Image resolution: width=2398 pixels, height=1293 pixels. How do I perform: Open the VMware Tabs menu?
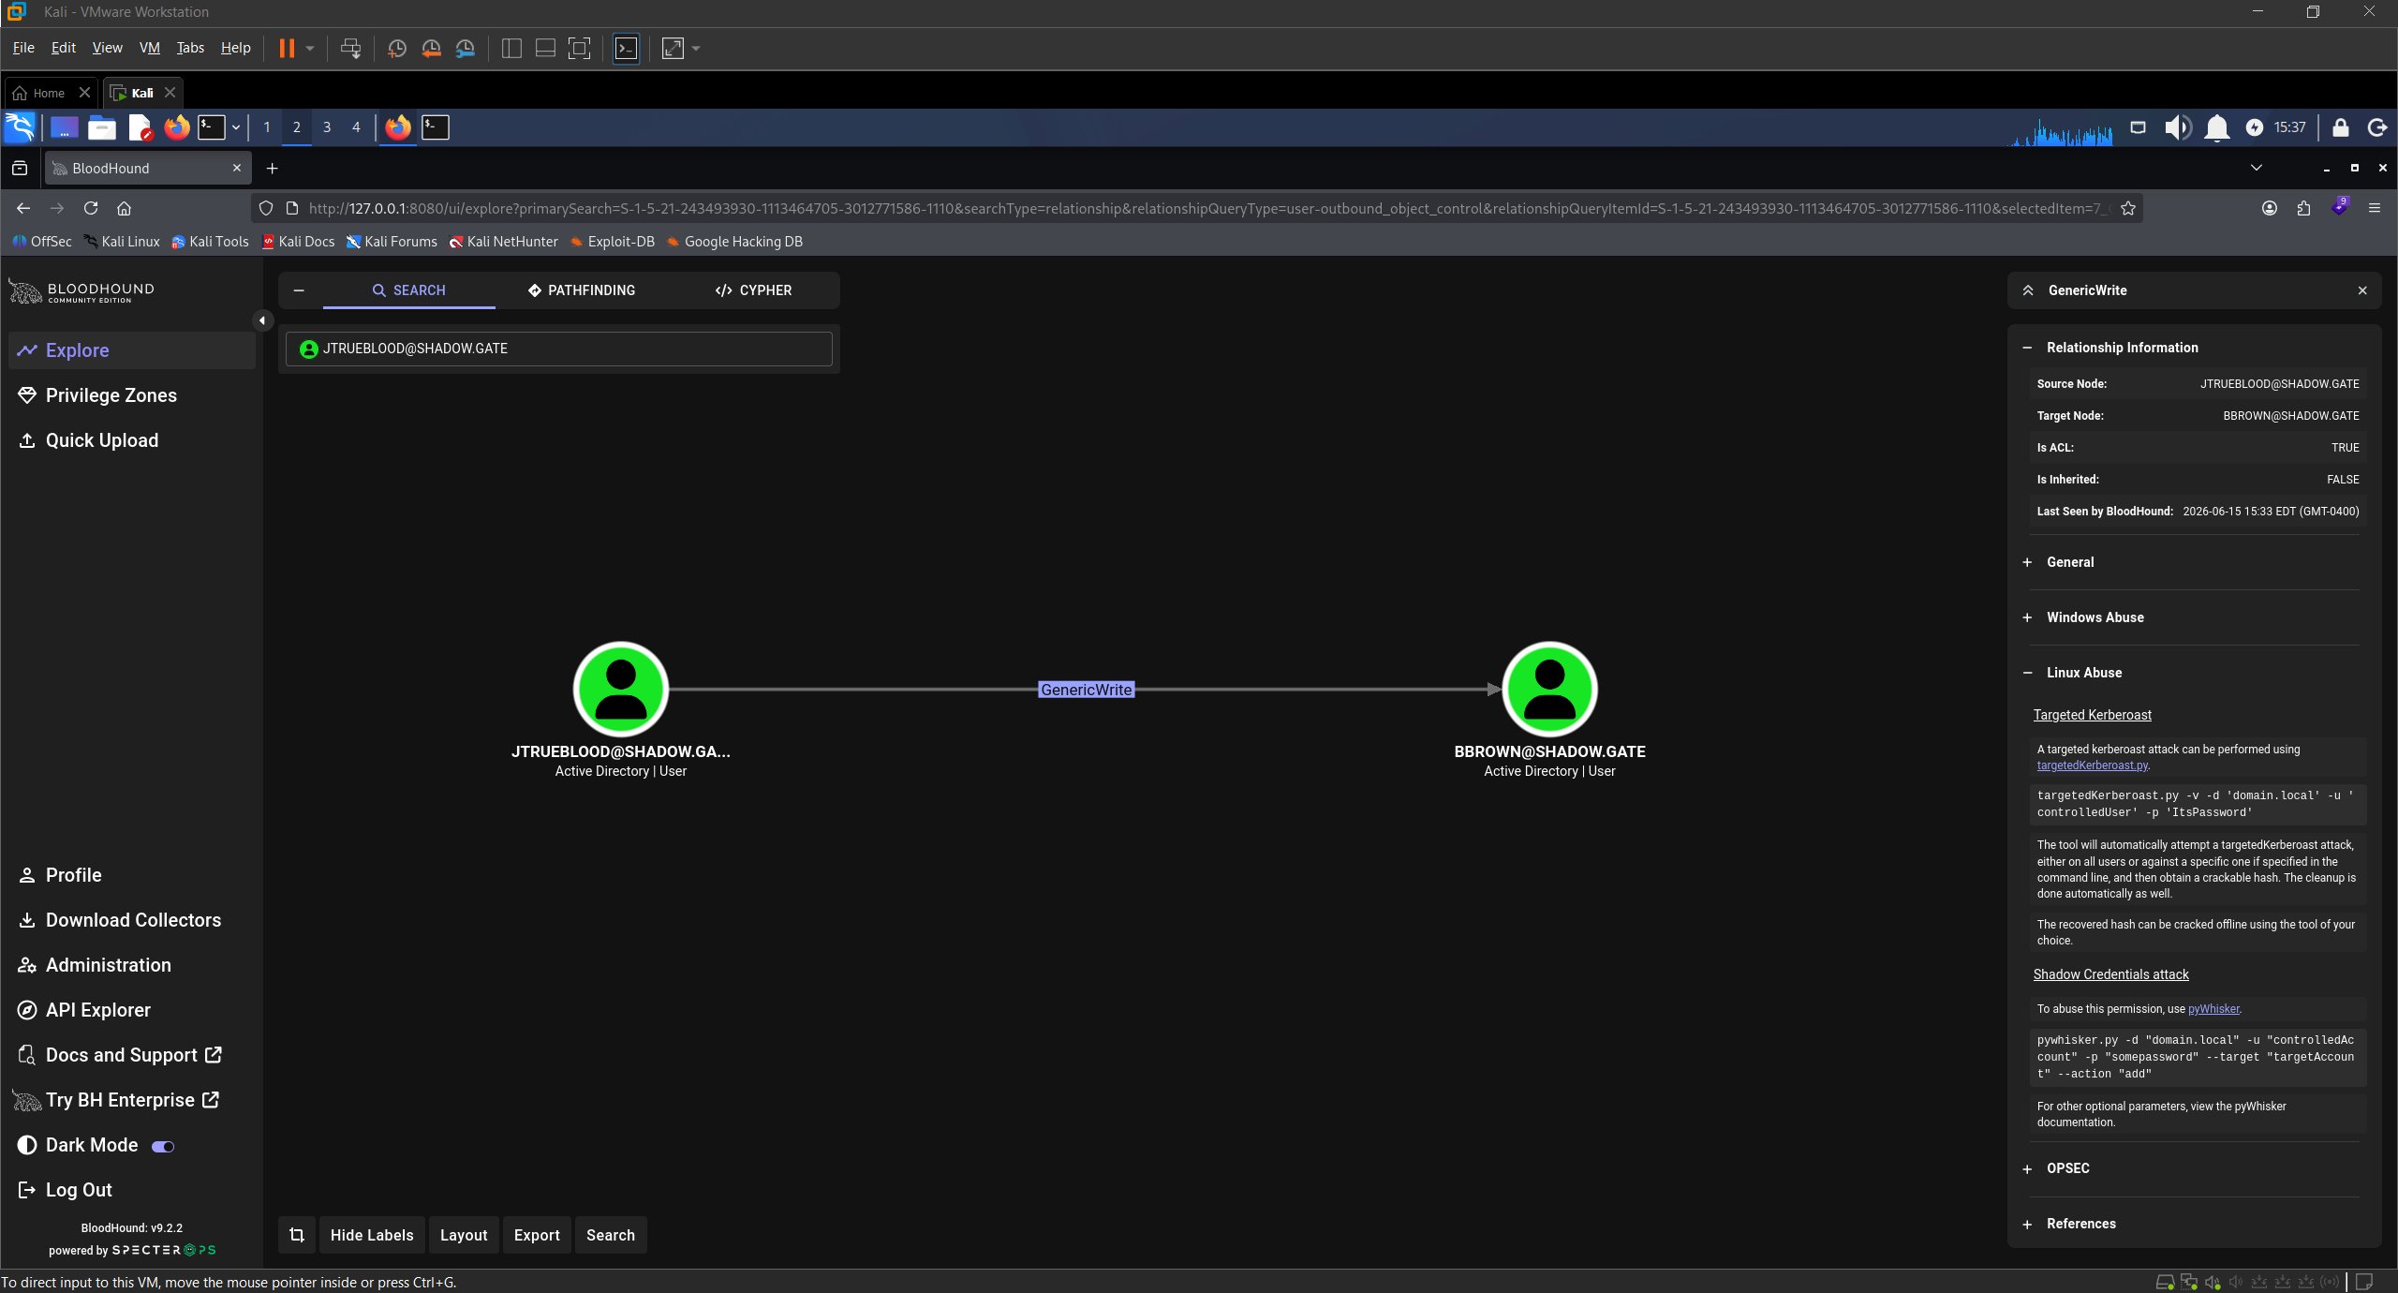tap(190, 48)
